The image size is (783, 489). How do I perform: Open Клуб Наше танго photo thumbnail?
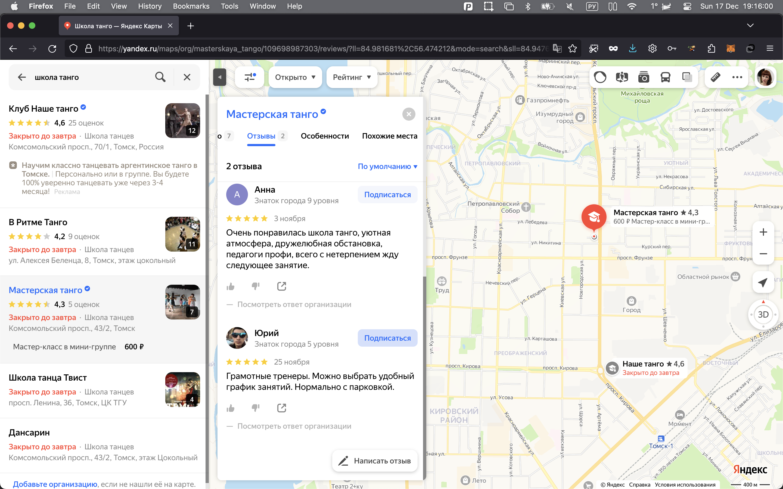[x=182, y=121]
